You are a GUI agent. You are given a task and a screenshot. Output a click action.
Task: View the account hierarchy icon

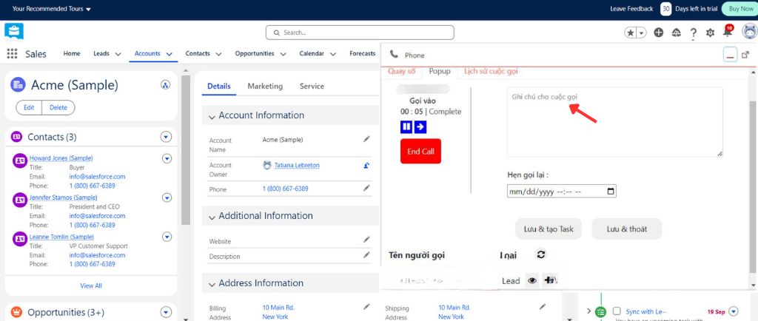pyautogui.click(x=165, y=85)
